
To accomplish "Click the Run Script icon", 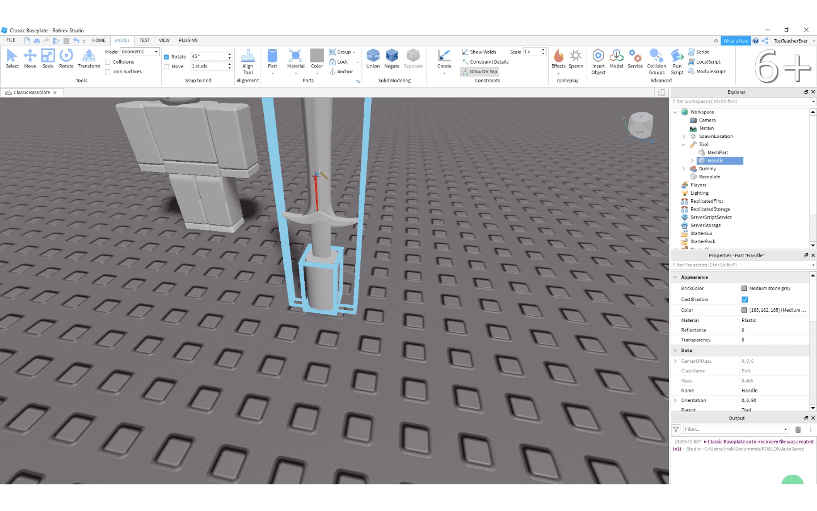I will (677, 62).
